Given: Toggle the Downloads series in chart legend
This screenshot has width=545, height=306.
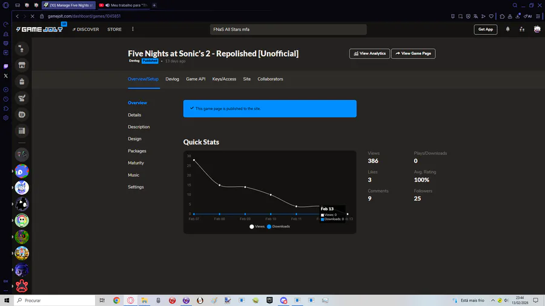Looking at the screenshot, I should coord(279,227).
